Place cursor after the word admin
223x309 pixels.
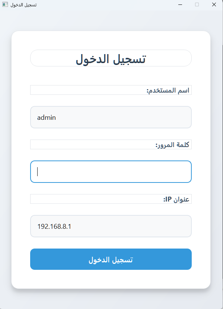click(56, 118)
